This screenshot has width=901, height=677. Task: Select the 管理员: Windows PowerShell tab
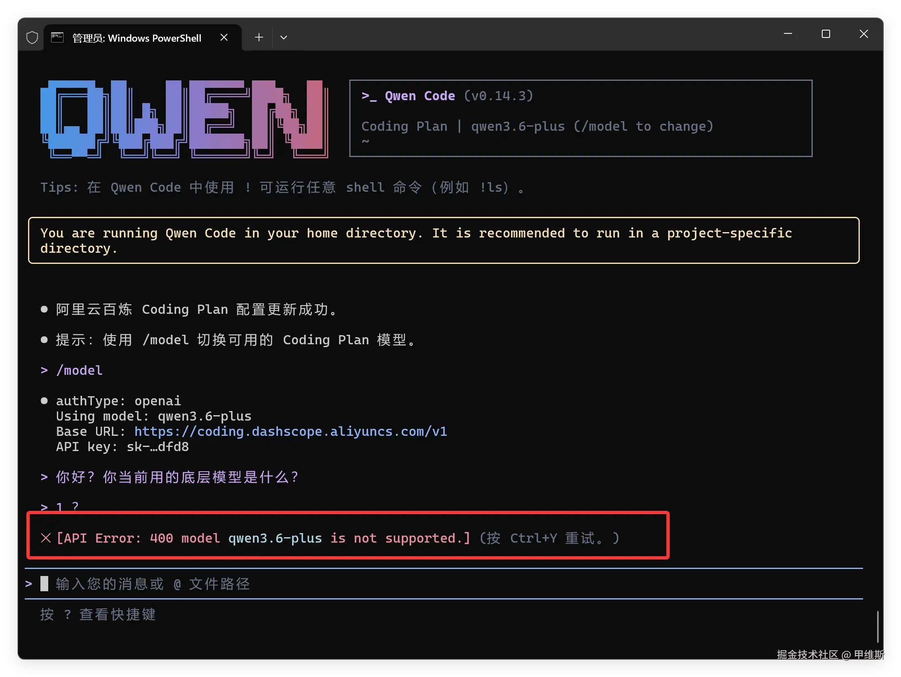click(x=136, y=38)
